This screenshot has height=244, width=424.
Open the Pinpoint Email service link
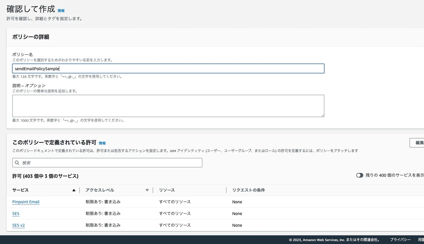tap(26, 202)
